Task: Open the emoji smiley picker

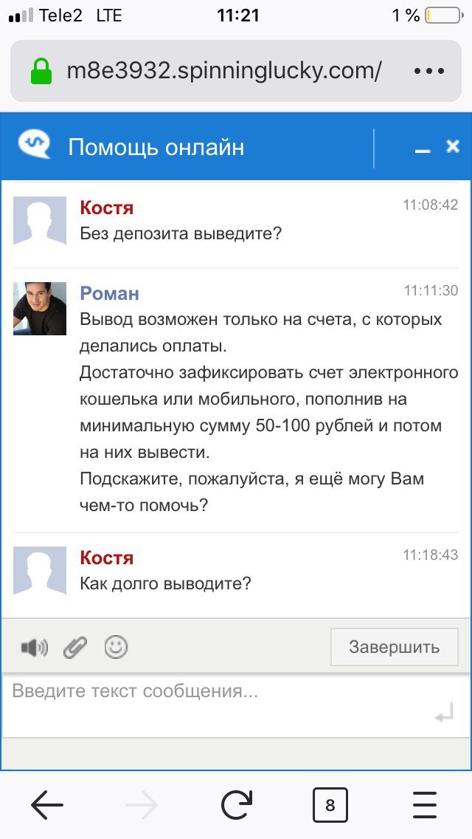Action: (116, 647)
